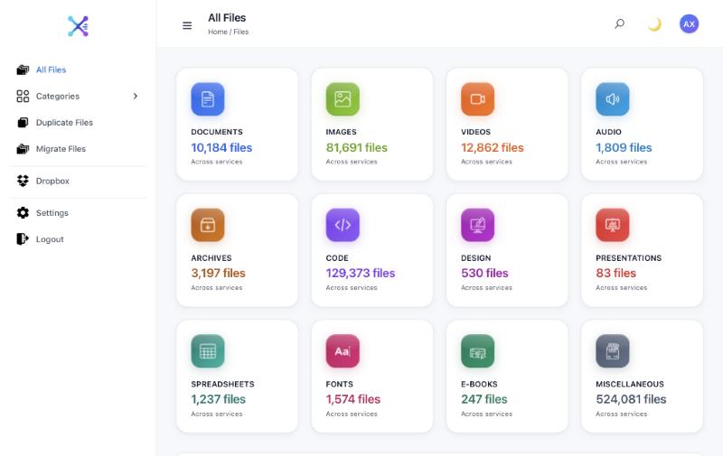Click the 3,197 files Archives count
This screenshot has width=723, height=456.
pyautogui.click(x=218, y=273)
